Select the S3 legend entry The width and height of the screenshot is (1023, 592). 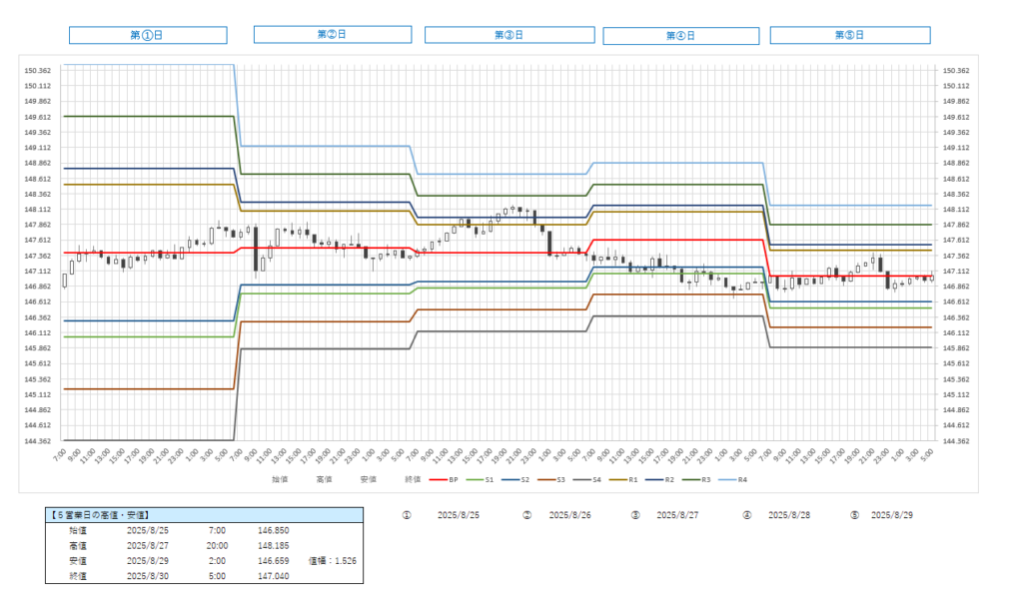coord(554,479)
